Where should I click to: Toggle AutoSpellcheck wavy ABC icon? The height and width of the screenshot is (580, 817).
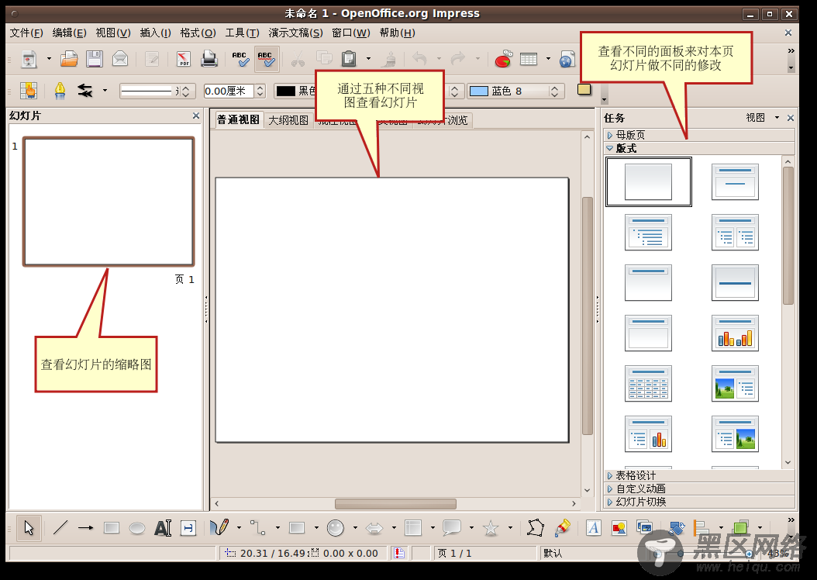point(266,59)
